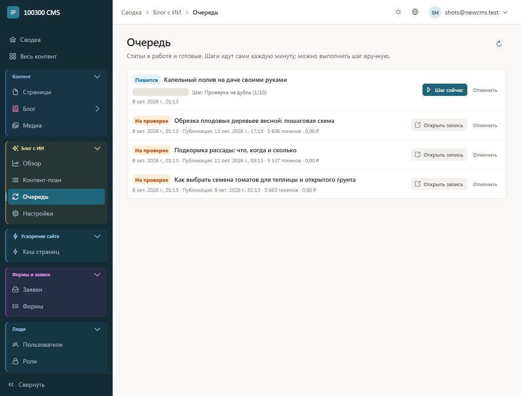This screenshot has height=396, width=521.
Task: Click the Роли lock icon
Action: 15,361
